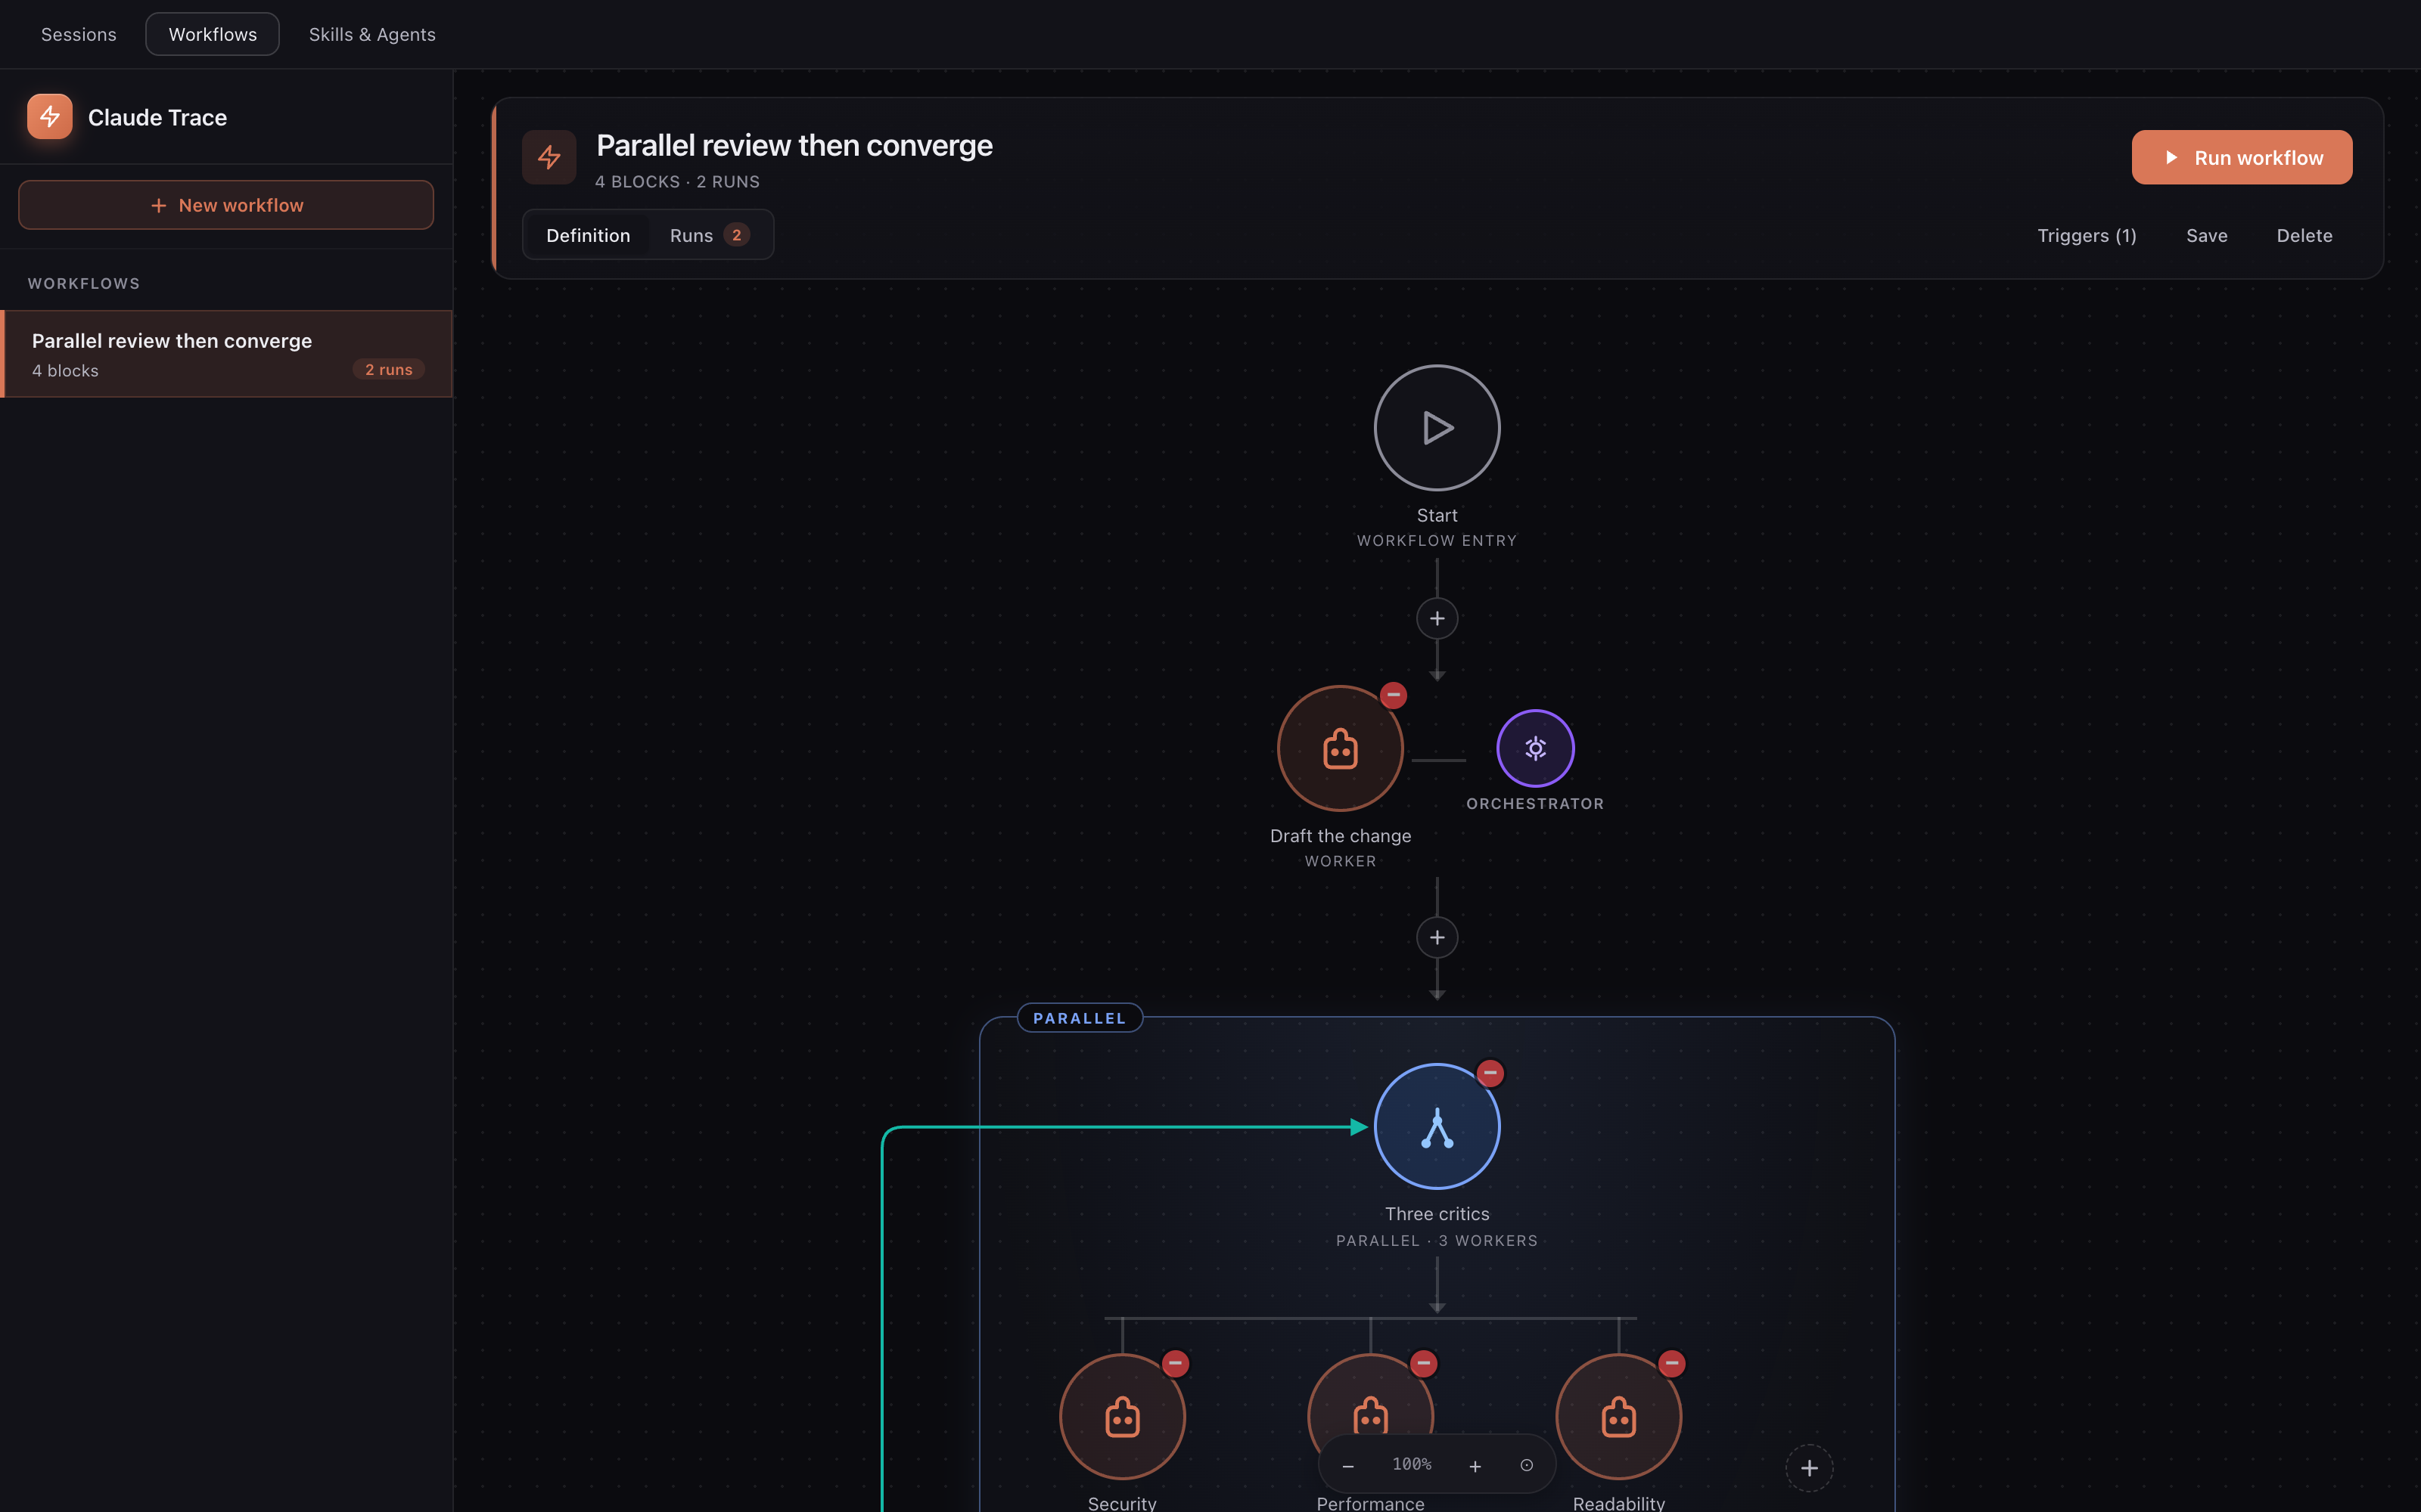The height and width of the screenshot is (1512, 2421).
Task: Click the workflow title heading
Action: 794,146
